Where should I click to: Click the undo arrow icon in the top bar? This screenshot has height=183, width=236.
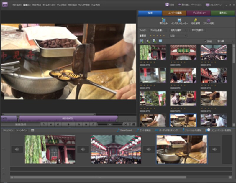[180, 5]
